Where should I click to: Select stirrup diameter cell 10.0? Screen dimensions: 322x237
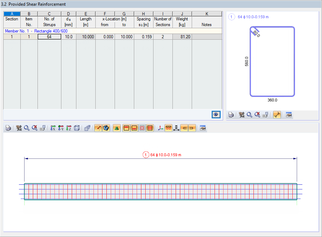[x=69, y=37]
